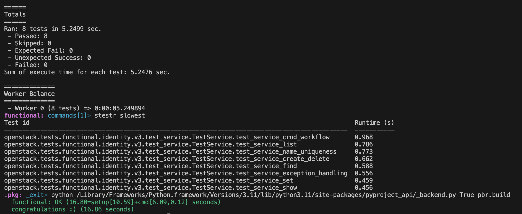Click the 'congratulations :)' line
The image size is (522, 214).
tap(73, 209)
